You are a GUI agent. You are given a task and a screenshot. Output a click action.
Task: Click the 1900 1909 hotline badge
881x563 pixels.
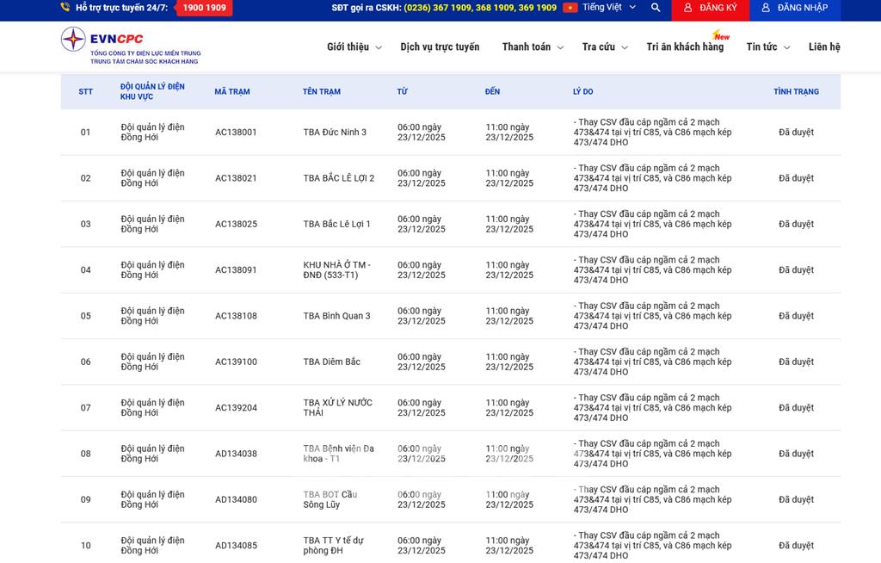click(204, 8)
